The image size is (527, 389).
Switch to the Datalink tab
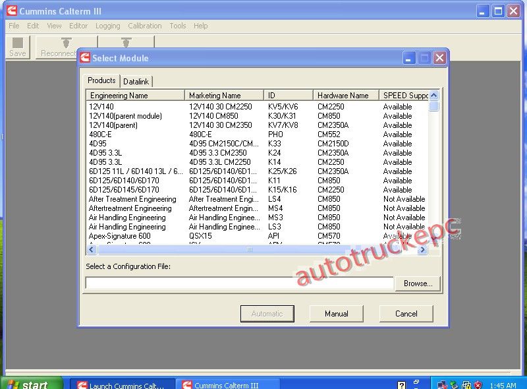136,82
